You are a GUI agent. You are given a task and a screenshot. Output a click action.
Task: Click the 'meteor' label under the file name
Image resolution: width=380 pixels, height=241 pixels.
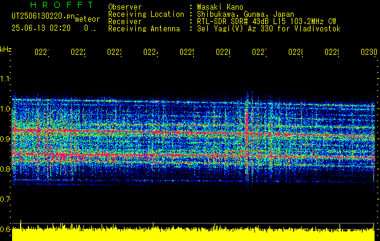point(87,19)
